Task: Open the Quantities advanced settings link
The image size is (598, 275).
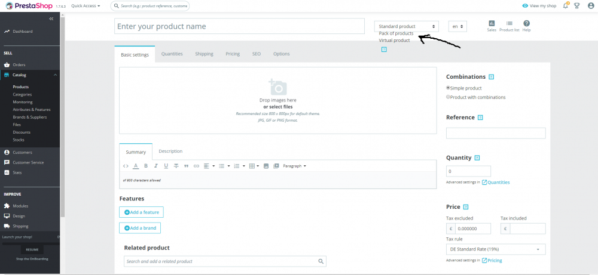Action: (495, 182)
